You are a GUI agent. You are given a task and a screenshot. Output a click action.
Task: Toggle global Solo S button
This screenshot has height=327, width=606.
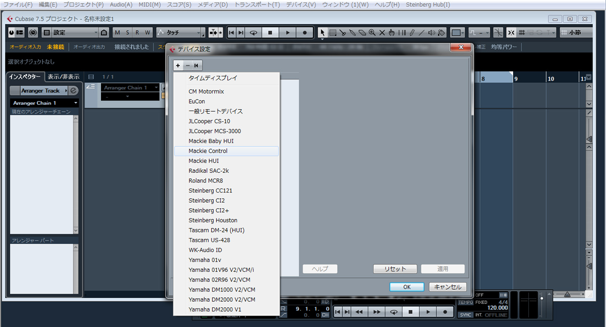(x=128, y=32)
